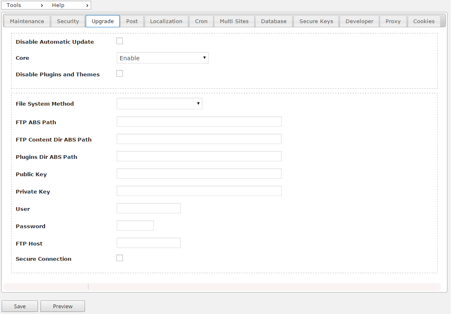Click the Save button
452x314 pixels.
pos(20,306)
